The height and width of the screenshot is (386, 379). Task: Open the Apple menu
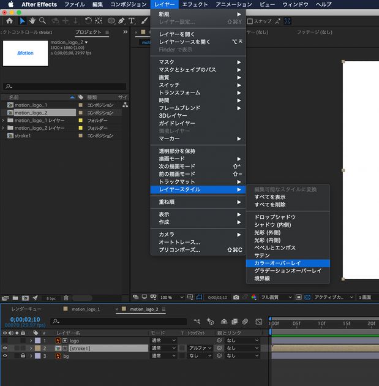click(11, 4)
